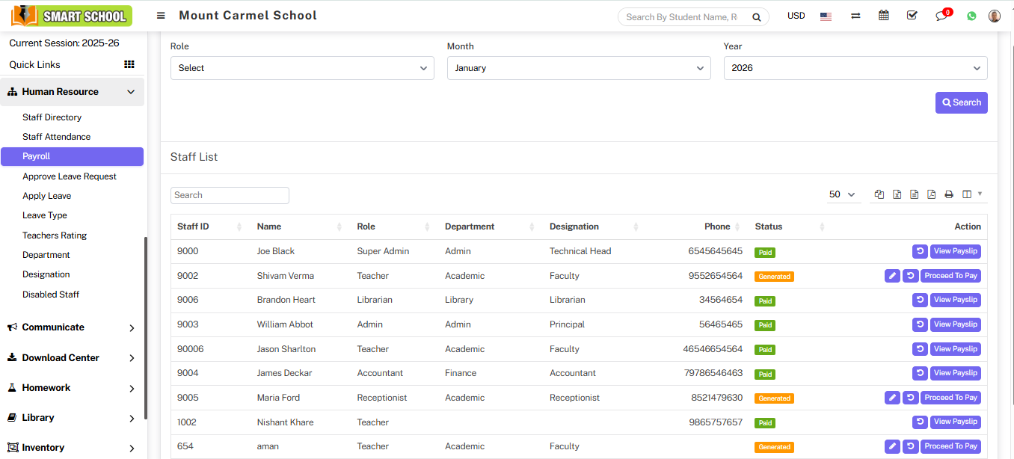Click the Staff List search field
The height and width of the screenshot is (459, 1014).
[230, 195]
